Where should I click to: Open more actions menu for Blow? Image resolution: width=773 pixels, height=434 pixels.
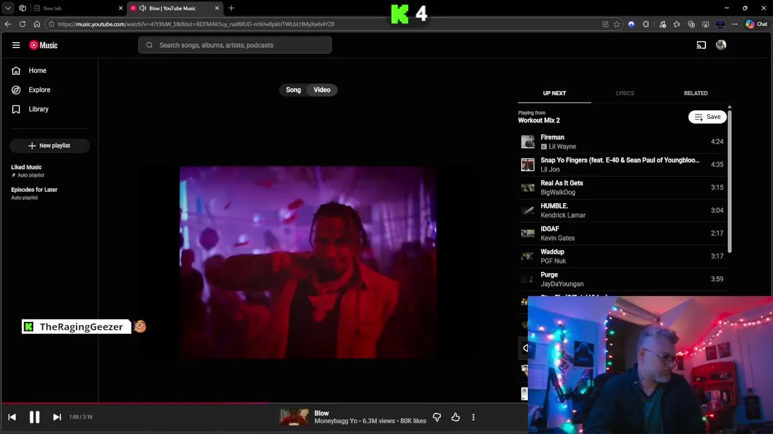coord(473,417)
